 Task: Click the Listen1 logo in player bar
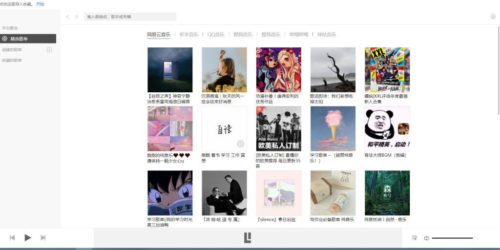click(x=248, y=238)
